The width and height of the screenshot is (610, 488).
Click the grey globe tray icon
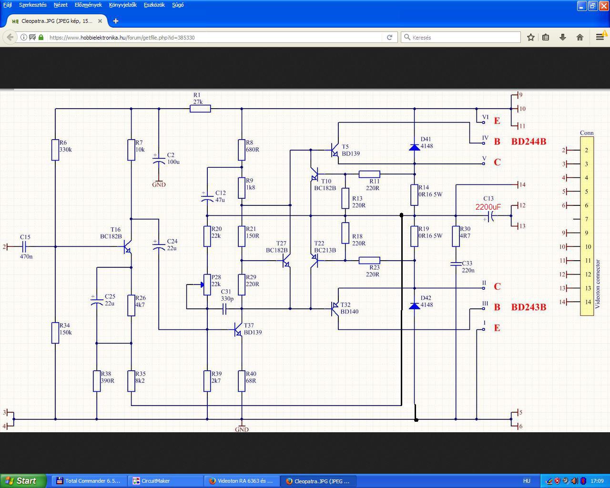pyautogui.click(x=566, y=481)
